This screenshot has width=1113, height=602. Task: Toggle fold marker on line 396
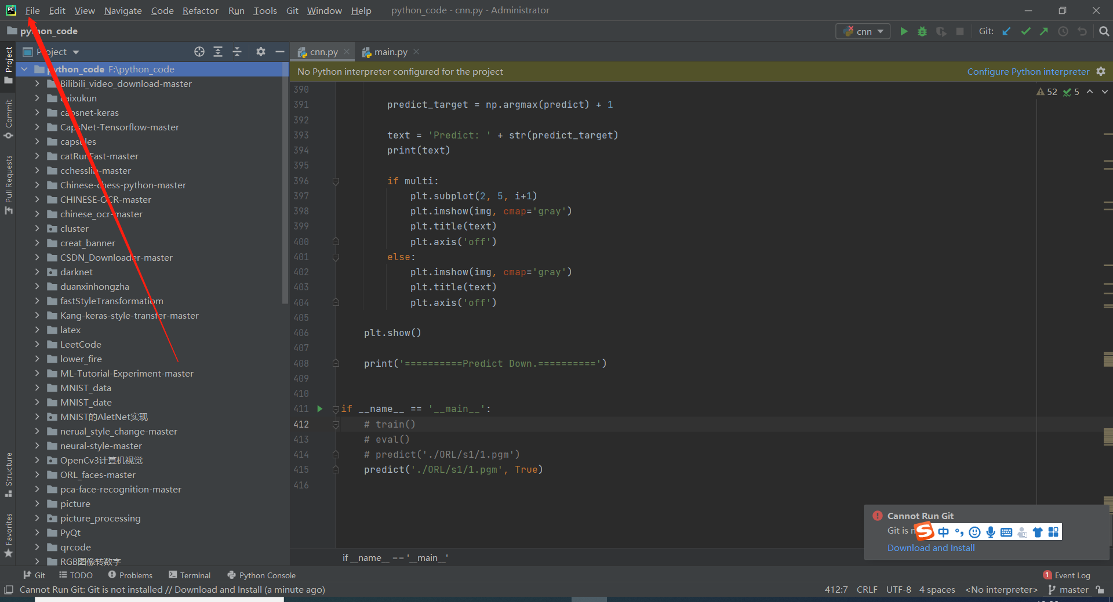tap(336, 181)
